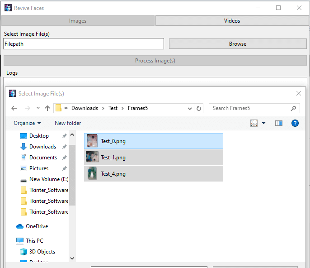310x268 pixels.
Task: Select 3D Objects folder in sidebar
Action: (42, 252)
